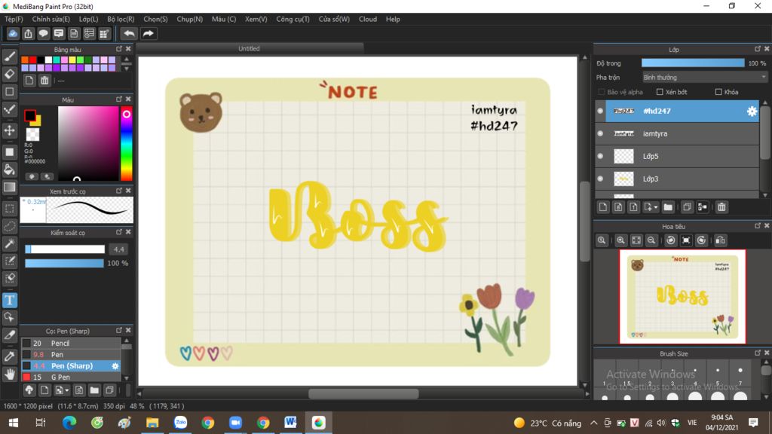This screenshot has height=434, width=772.
Task: Close the Lớp layers panel
Action: pyautogui.click(x=767, y=49)
